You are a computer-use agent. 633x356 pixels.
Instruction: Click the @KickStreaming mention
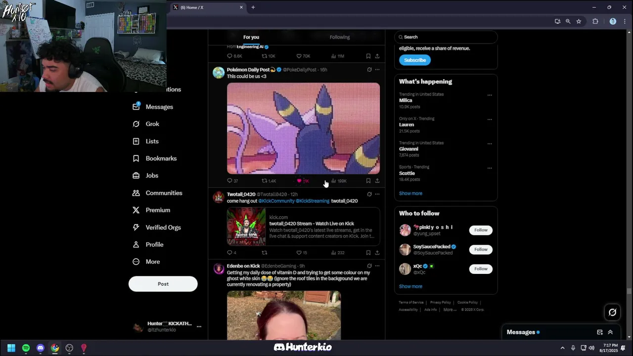pyautogui.click(x=312, y=201)
